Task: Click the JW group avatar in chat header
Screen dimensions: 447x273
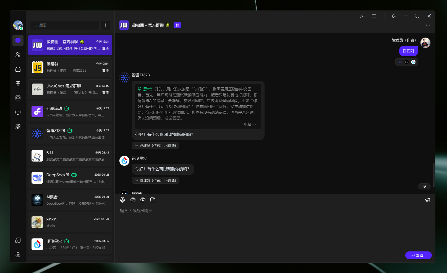Action: click(x=124, y=25)
